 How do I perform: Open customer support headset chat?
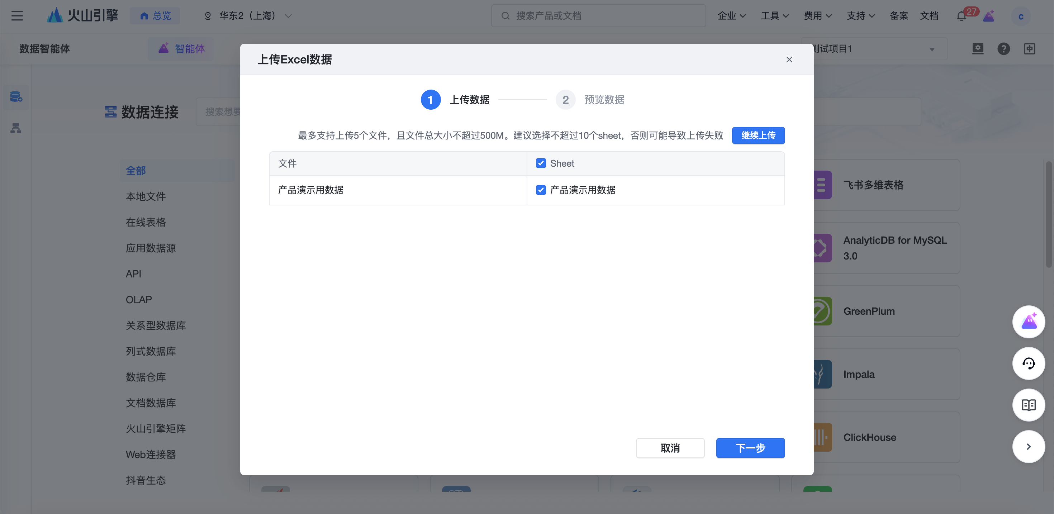click(1028, 363)
